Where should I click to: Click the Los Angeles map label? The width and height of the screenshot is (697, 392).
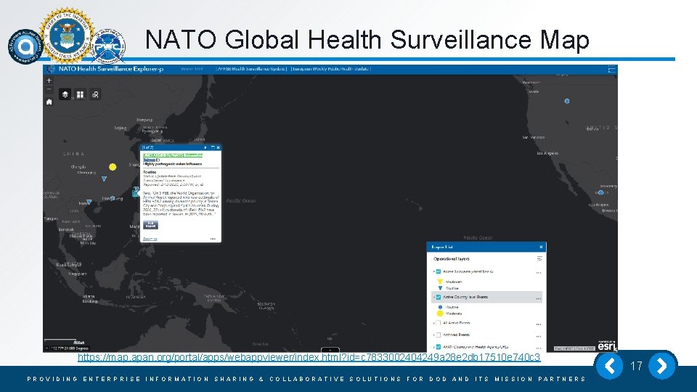547,153
